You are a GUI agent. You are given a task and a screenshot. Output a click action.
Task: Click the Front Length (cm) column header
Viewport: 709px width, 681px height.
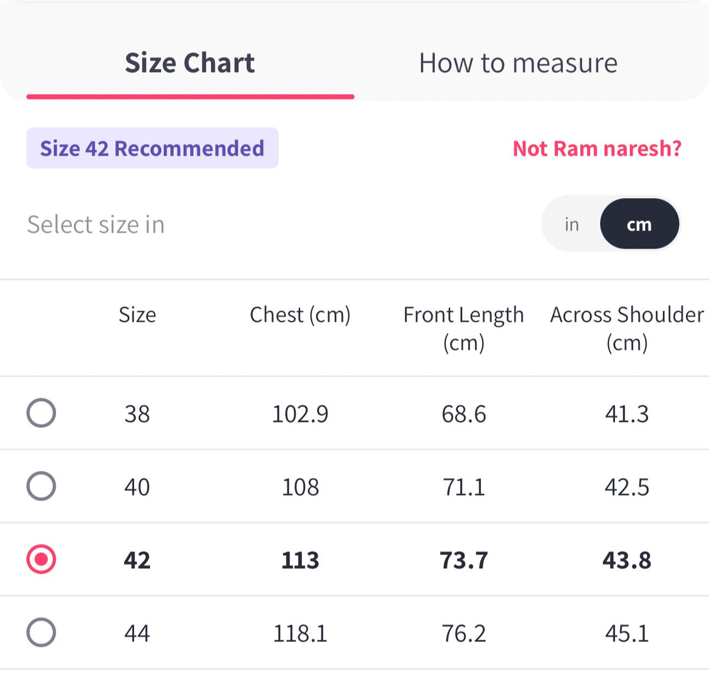coord(464,329)
